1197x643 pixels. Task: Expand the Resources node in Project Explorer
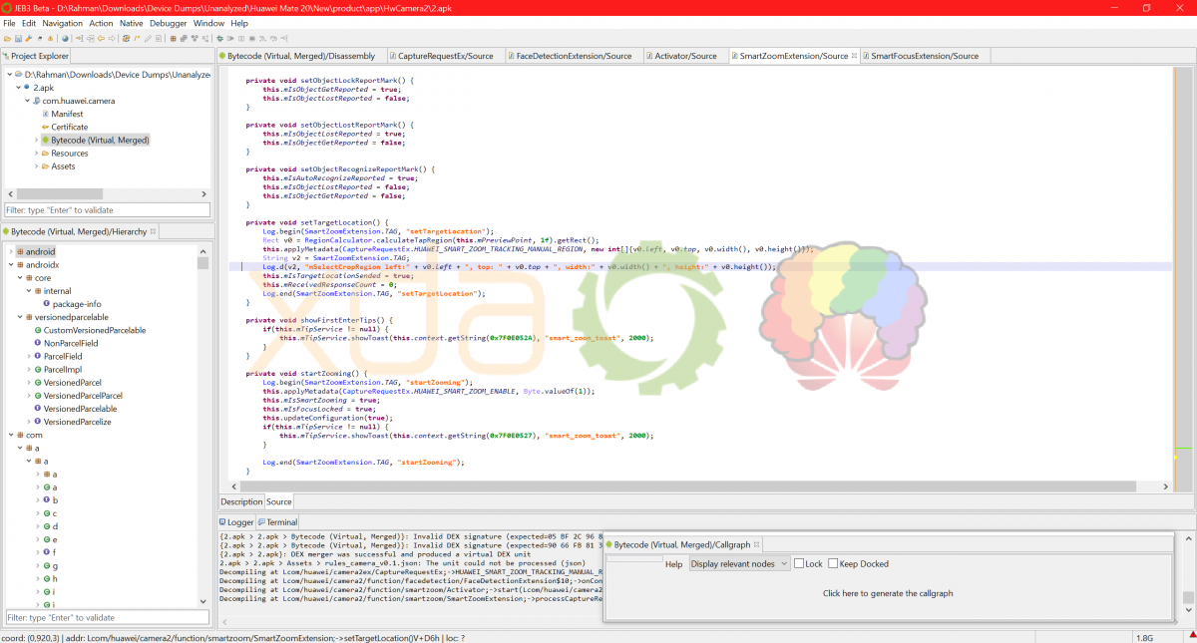(x=36, y=154)
